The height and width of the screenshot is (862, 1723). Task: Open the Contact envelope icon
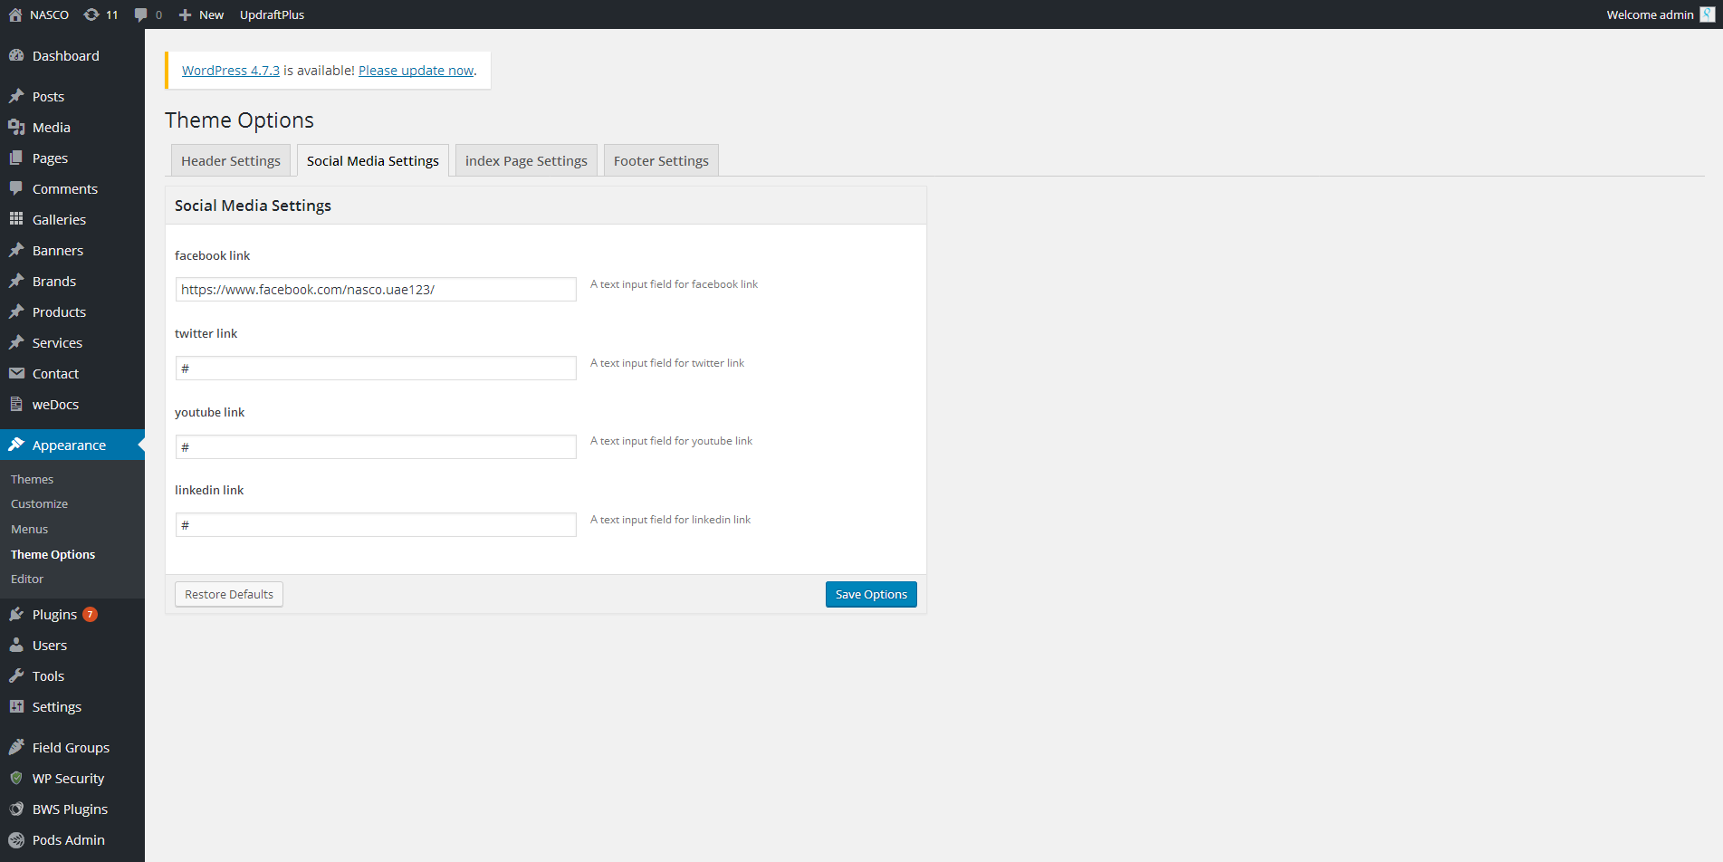(x=19, y=373)
